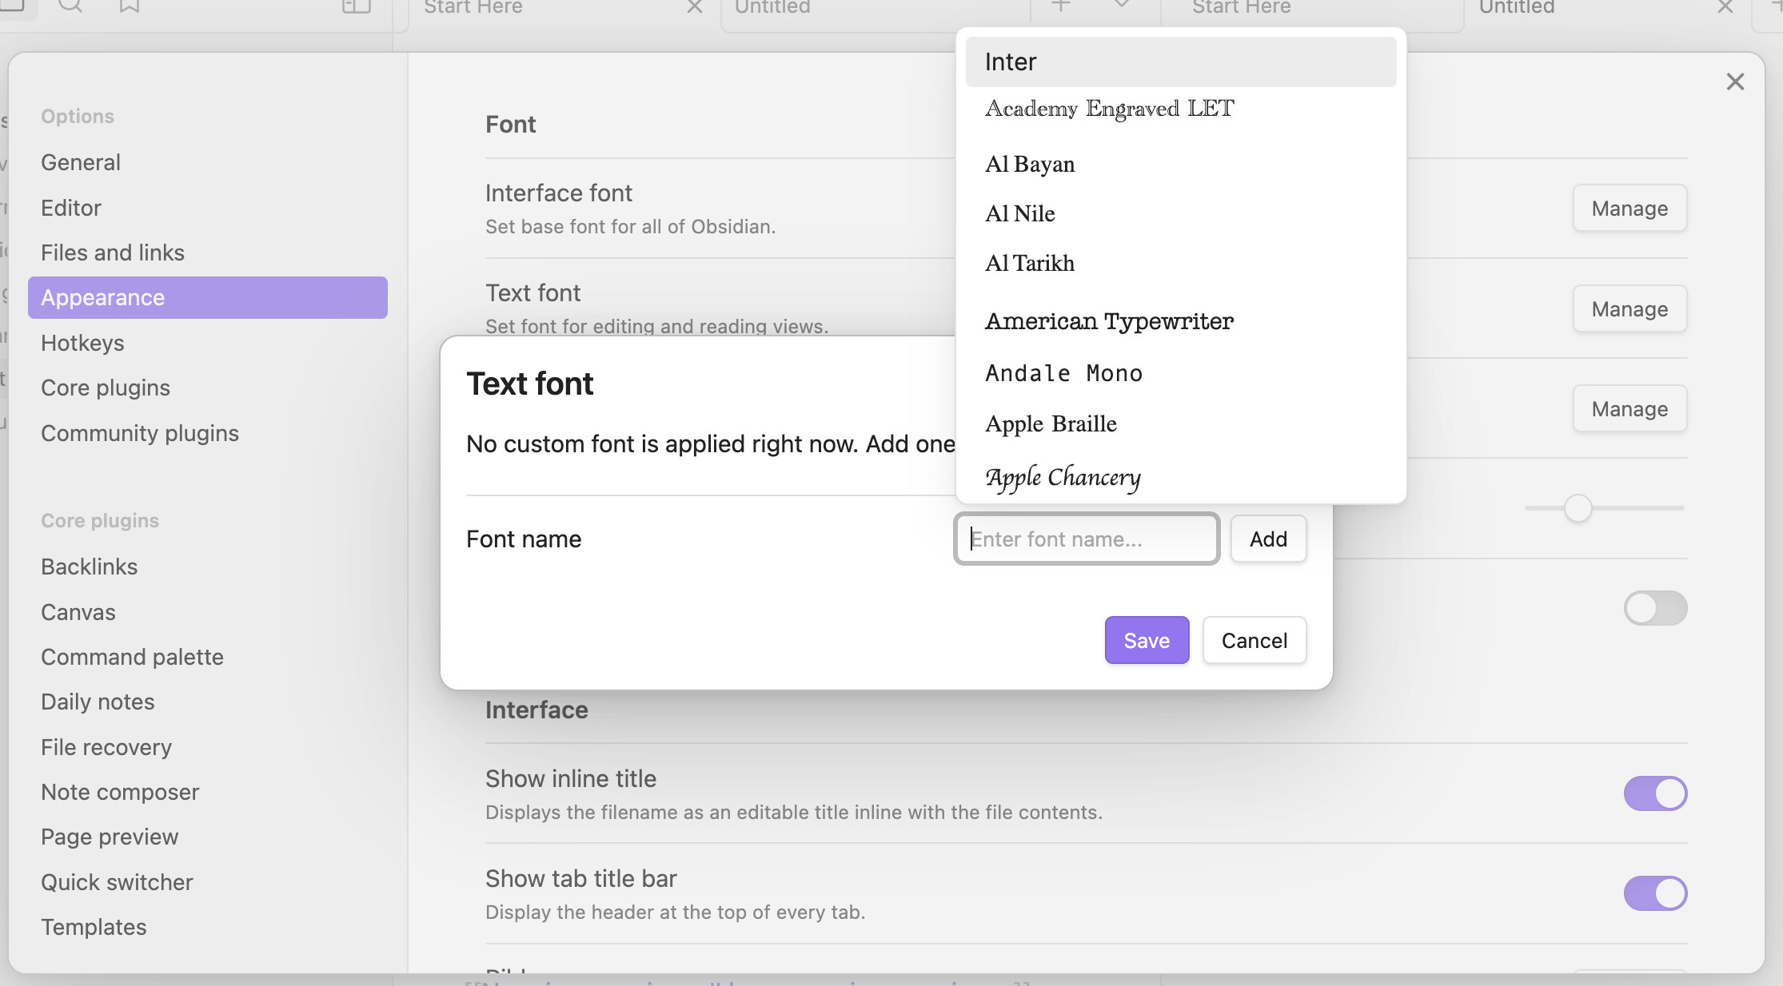The image size is (1783, 986).
Task: Click the sidebar layout toggle icon
Action: (356, 6)
